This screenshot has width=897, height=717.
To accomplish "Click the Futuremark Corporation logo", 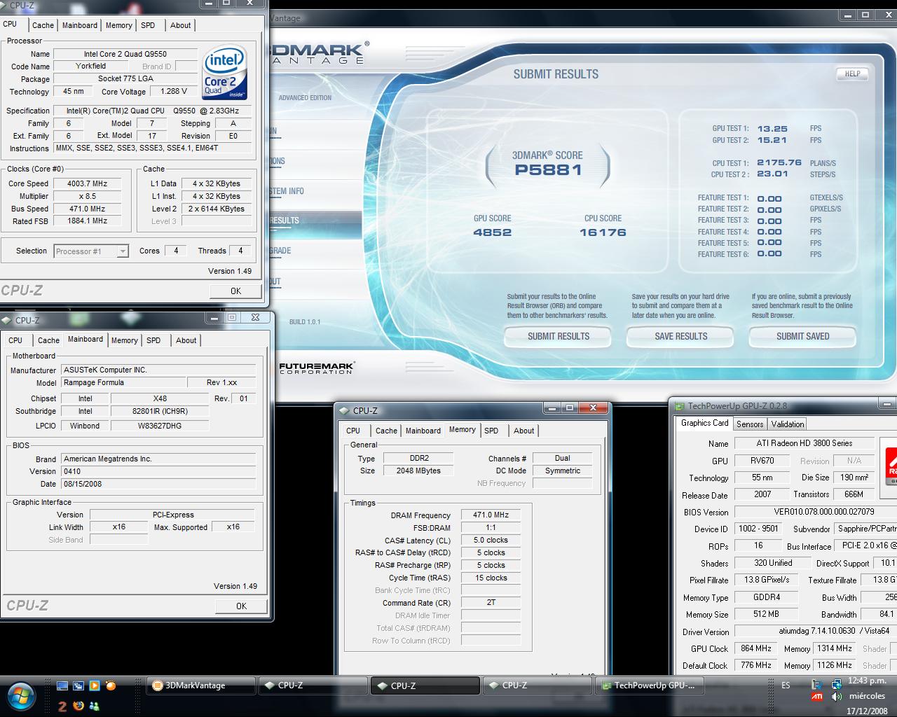I will pos(317,367).
